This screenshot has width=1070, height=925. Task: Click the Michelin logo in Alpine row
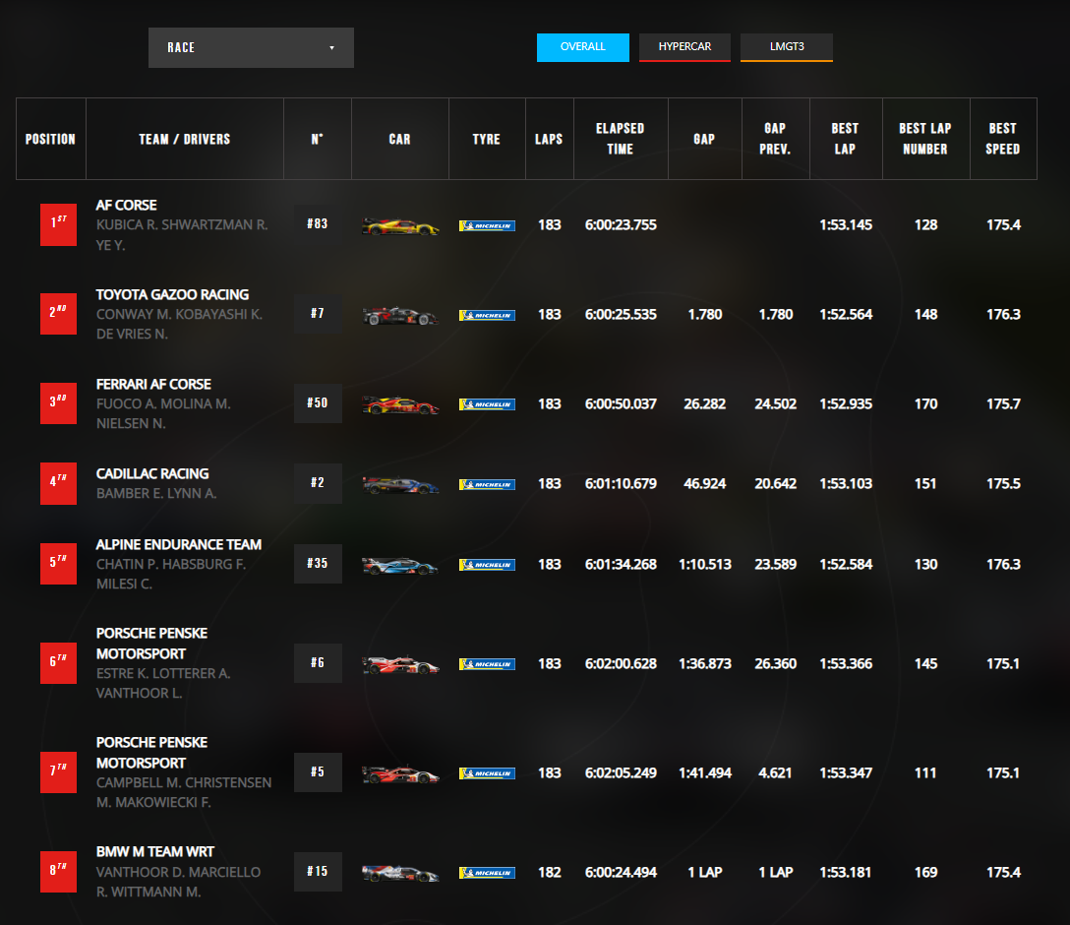pyautogui.click(x=487, y=565)
